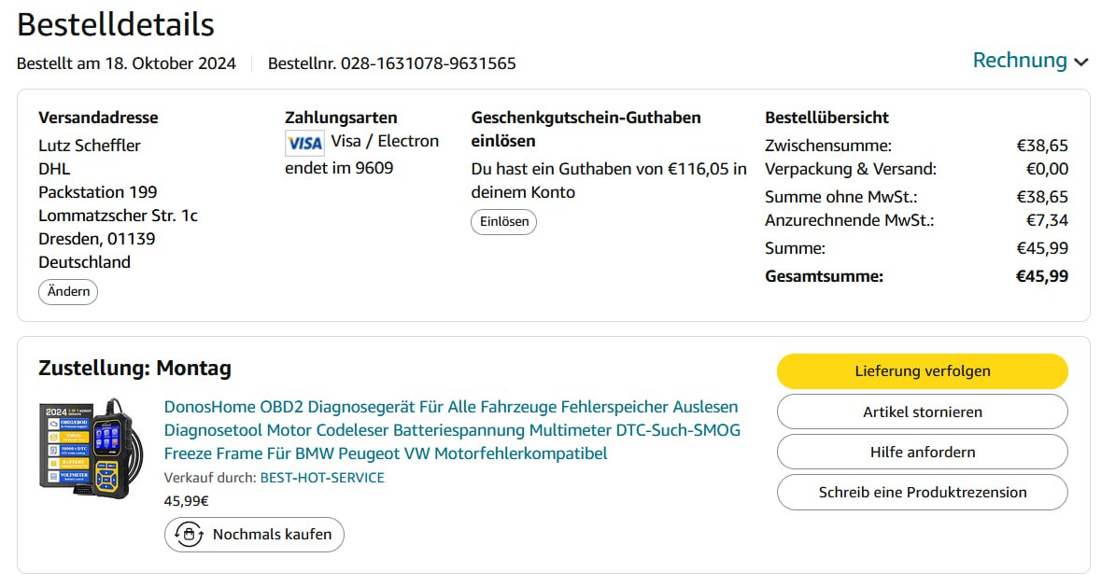Click the Versandadresse heading
Screen dimensions: 1101x586
pos(98,118)
